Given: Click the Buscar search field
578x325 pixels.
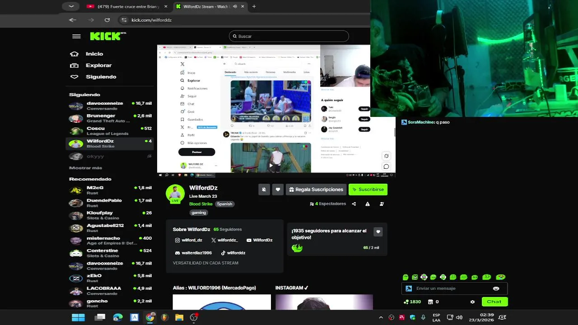Looking at the screenshot, I should point(289,36).
